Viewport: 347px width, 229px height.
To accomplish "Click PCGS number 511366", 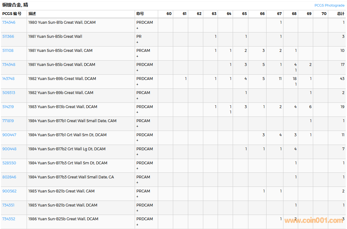I will coord(8,37).
